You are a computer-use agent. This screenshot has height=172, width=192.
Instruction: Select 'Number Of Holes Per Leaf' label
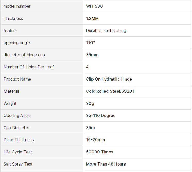[x=29, y=67]
